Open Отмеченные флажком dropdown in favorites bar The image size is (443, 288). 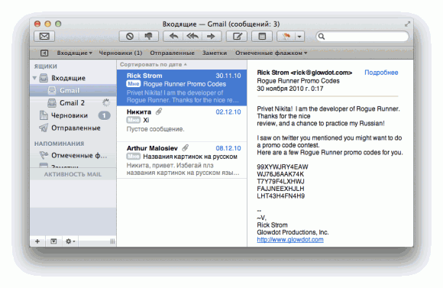point(271,53)
